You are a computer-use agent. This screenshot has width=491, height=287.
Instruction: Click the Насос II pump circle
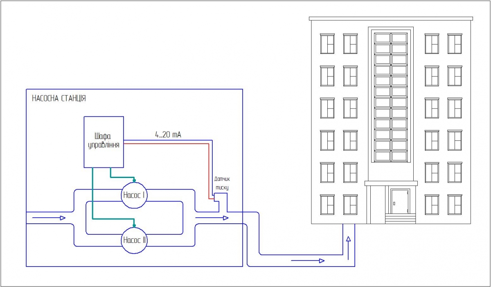[135, 240]
